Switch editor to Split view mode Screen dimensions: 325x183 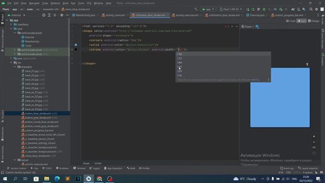[x=302, y=21]
